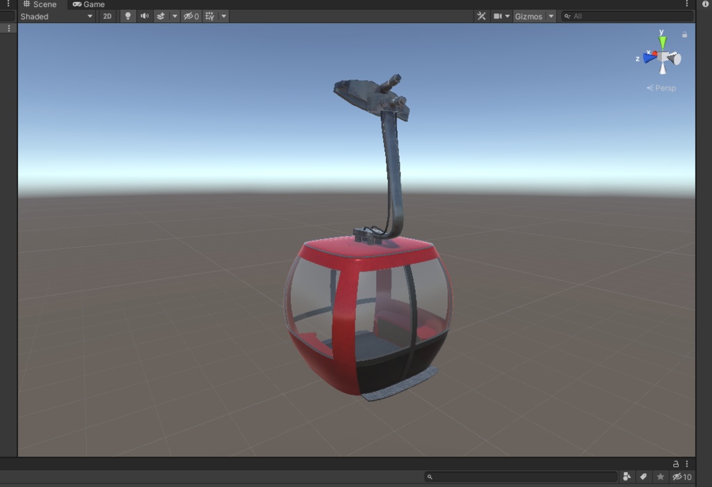Click the camera settings icon in the toolbar
Screen dimensions: 712x487
496,15
